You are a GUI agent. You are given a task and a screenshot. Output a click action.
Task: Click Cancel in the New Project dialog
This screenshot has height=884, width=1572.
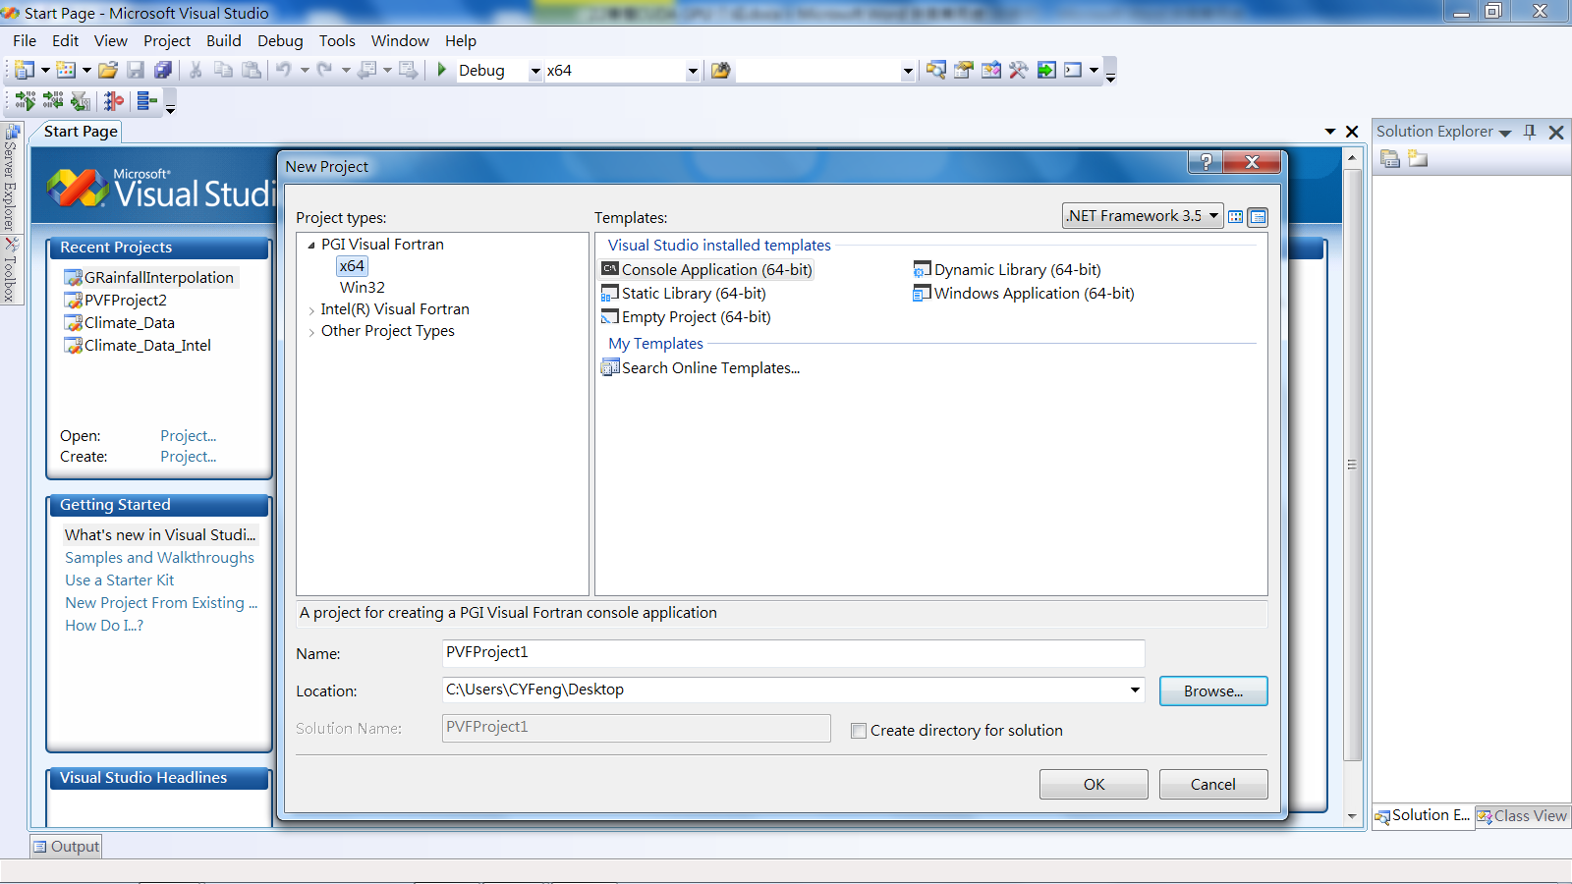point(1213,785)
